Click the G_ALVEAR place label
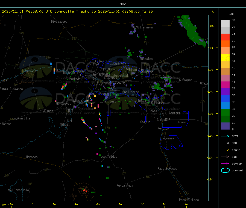This screenshot has height=208, width=246. pyautogui.click(x=163, y=120)
